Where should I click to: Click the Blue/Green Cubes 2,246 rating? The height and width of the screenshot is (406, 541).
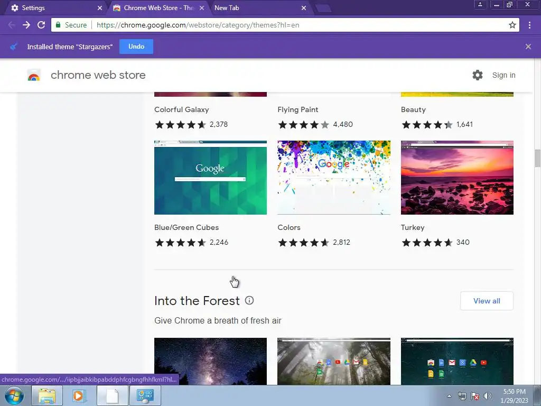191,242
